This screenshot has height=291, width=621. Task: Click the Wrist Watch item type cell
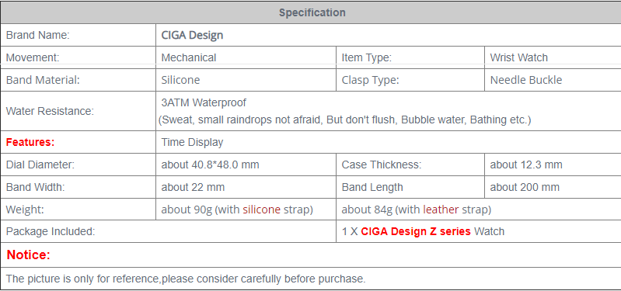pyautogui.click(x=553, y=57)
